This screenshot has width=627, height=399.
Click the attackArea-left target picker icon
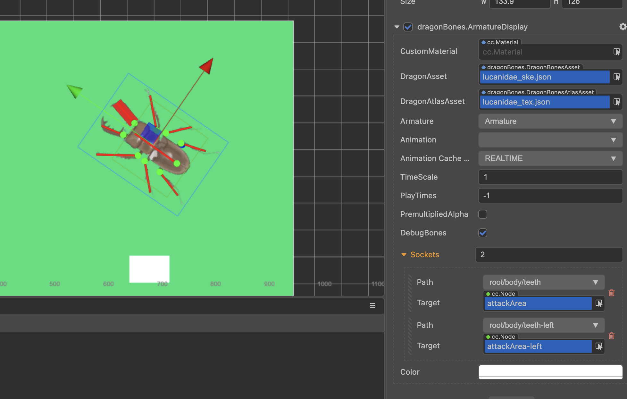pyautogui.click(x=598, y=346)
